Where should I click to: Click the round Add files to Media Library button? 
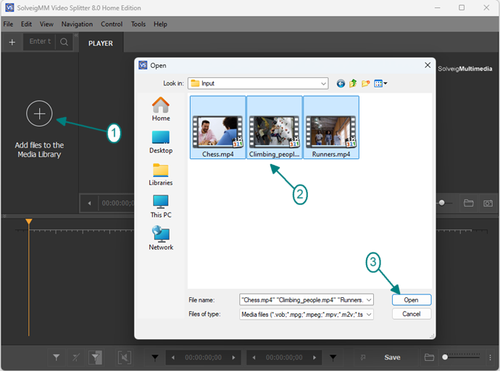39,114
